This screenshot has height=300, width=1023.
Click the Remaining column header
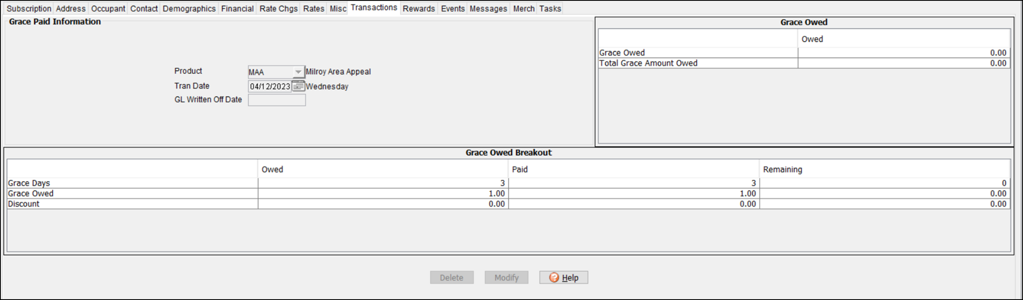click(782, 170)
